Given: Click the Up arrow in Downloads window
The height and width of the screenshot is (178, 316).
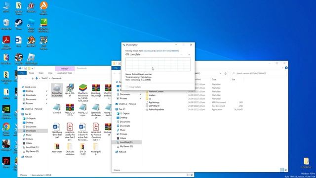Looking at the screenshot, I should click(x=33, y=78).
